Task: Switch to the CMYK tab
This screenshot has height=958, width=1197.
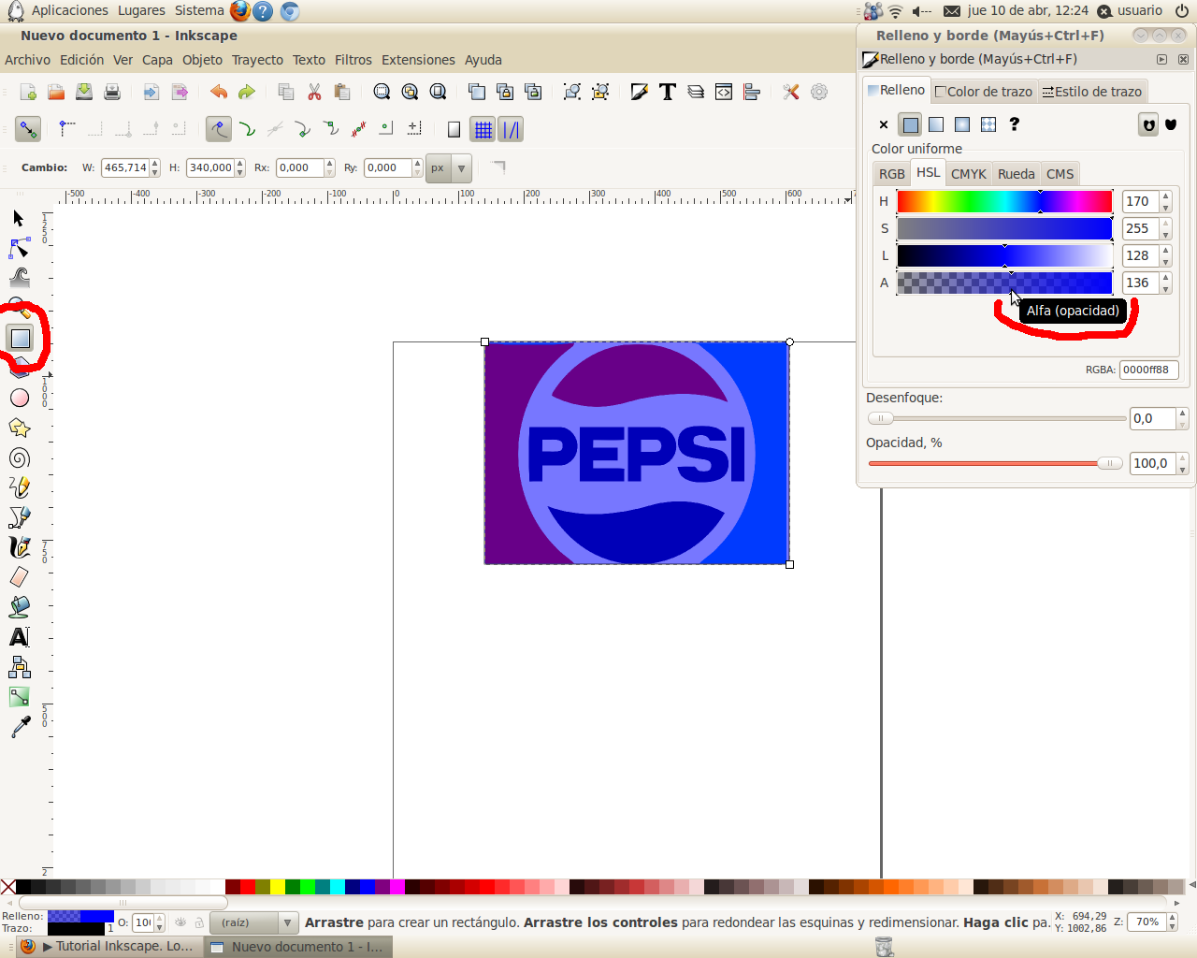Action: [968, 173]
